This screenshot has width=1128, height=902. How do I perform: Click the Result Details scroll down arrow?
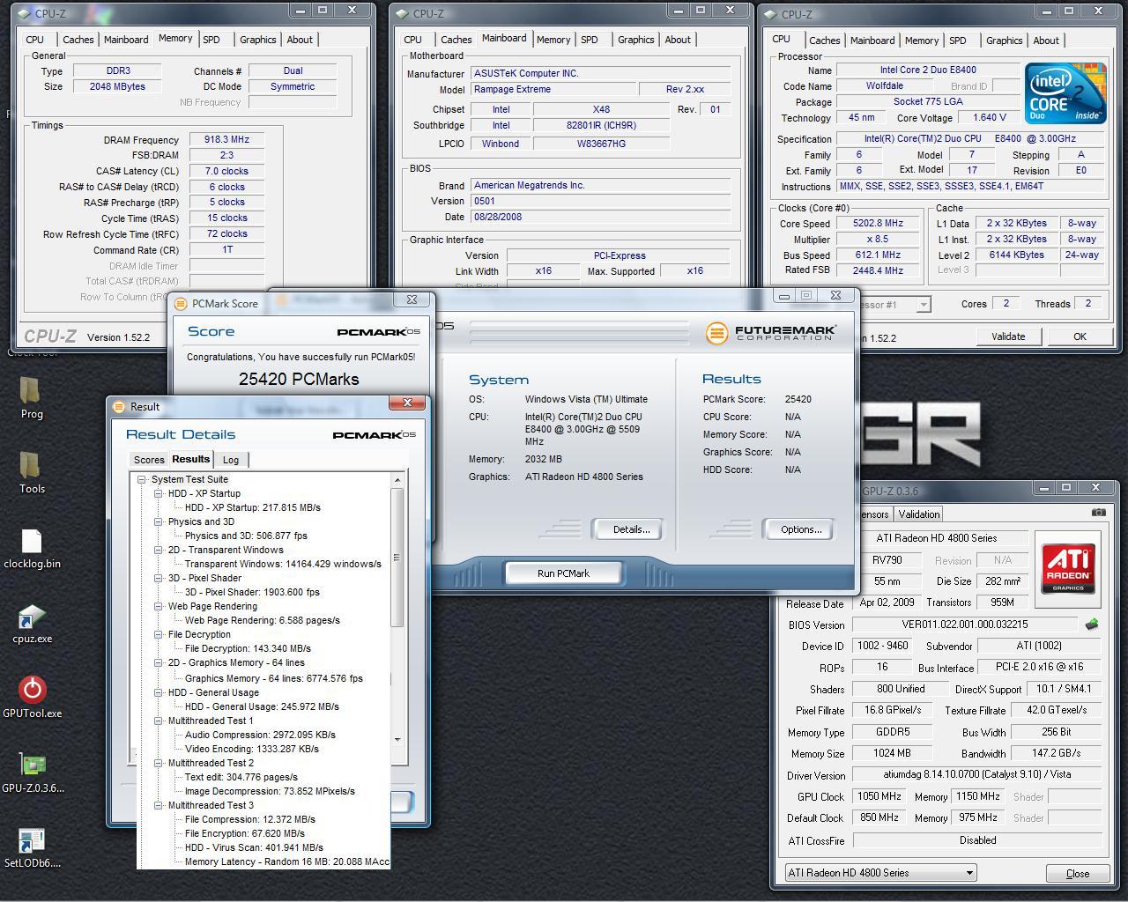point(397,739)
